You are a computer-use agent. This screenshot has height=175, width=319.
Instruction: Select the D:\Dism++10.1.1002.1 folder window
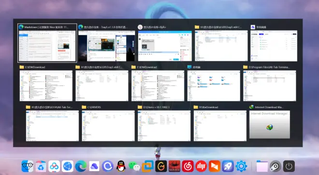(164, 123)
